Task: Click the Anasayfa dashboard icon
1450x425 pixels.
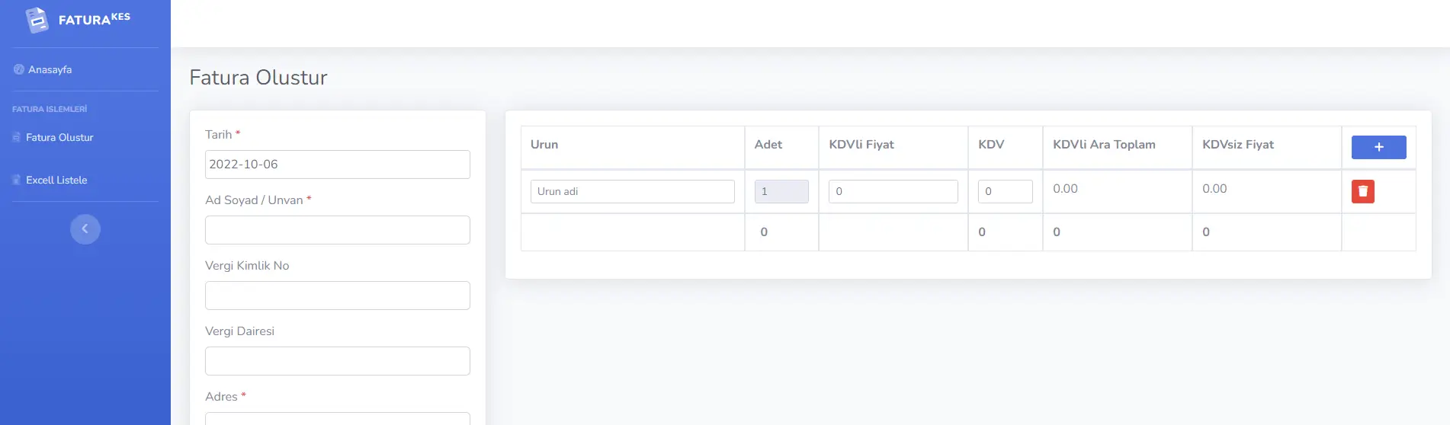Action: click(x=18, y=69)
